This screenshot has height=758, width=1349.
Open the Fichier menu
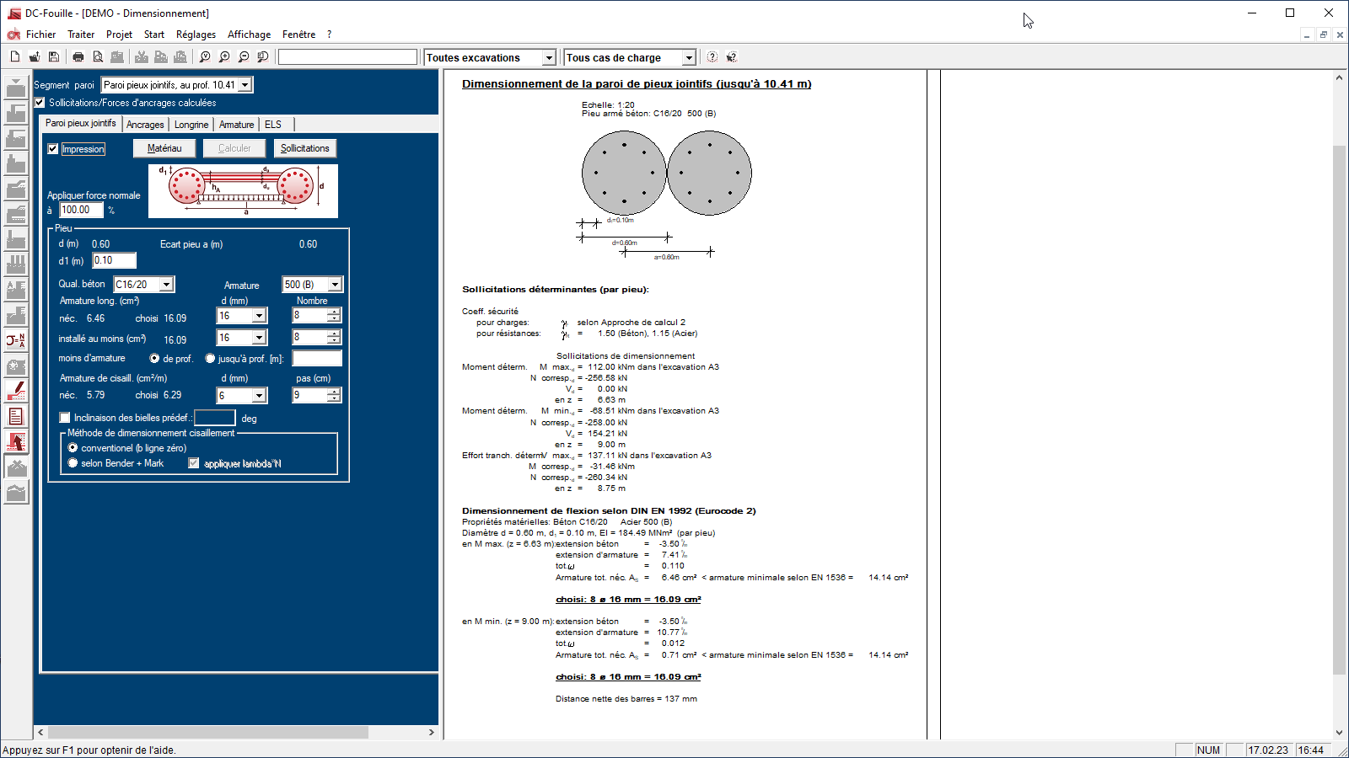[40, 35]
